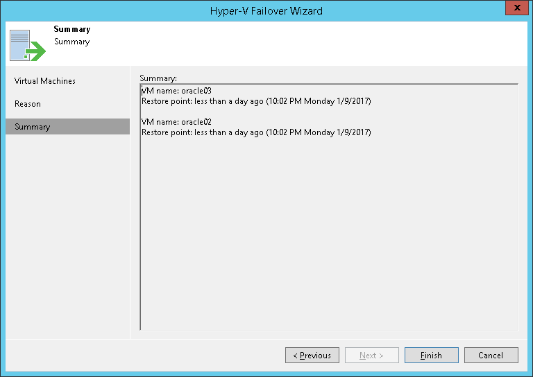This screenshot has height=377, width=533.
Task: Click the 'VM name: oracle02' line
Action: 176,122
